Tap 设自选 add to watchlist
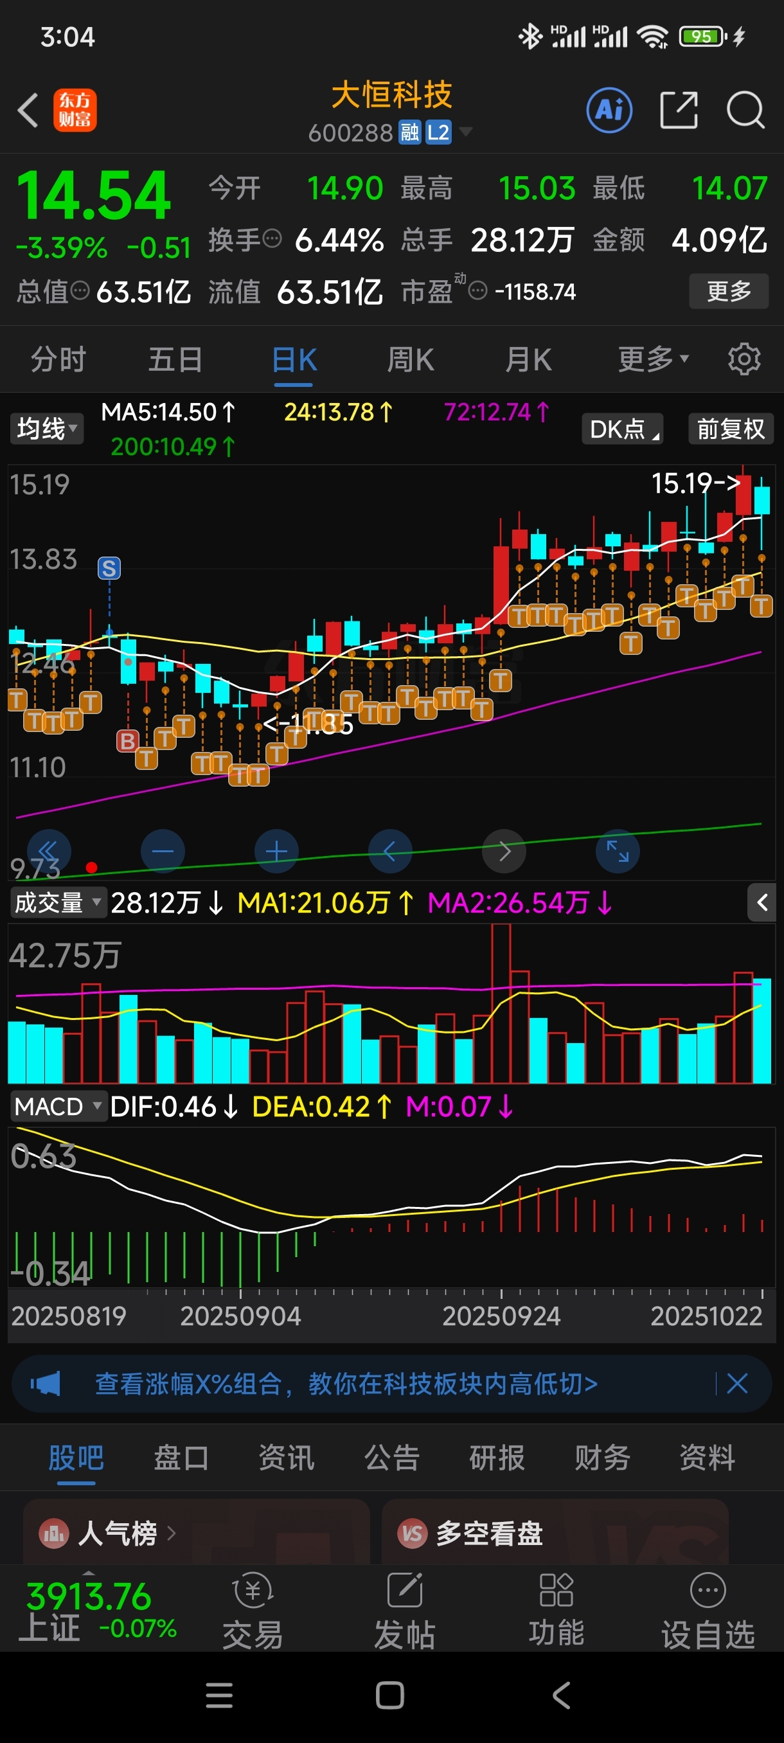The width and height of the screenshot is (784, 1743). [708, 1611]
